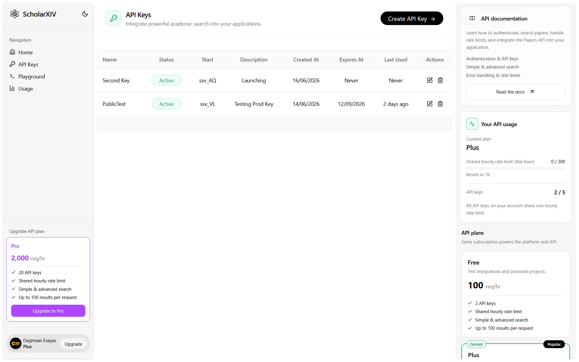Viewport: 579px width, 362px height.
Task: Click the Expires At column header
Action: (x=351, y=59)
